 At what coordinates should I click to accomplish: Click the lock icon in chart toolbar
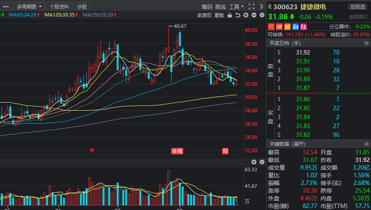[230, 15]
